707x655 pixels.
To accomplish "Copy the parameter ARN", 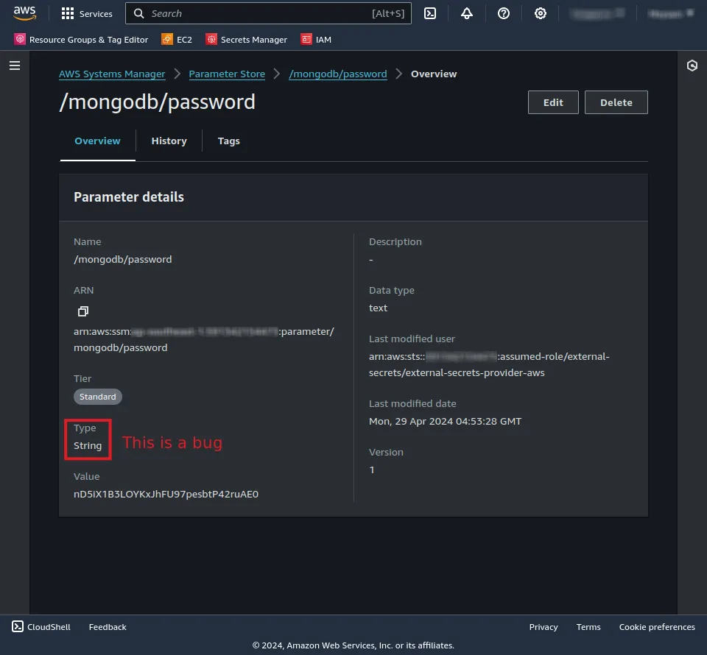I will pyautogui.click(x=83, y=311).
